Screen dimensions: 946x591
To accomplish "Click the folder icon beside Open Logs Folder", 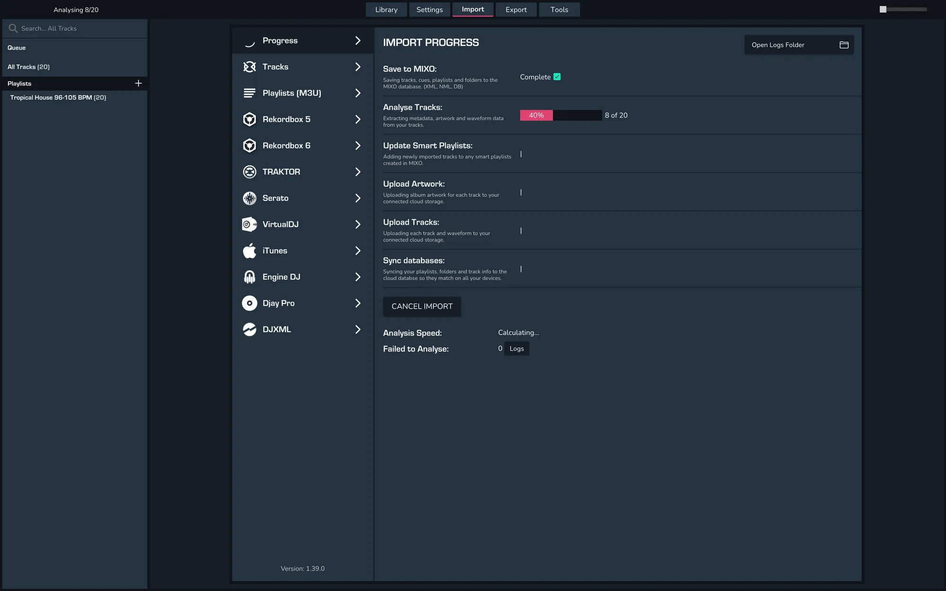I will coord(844,45).
